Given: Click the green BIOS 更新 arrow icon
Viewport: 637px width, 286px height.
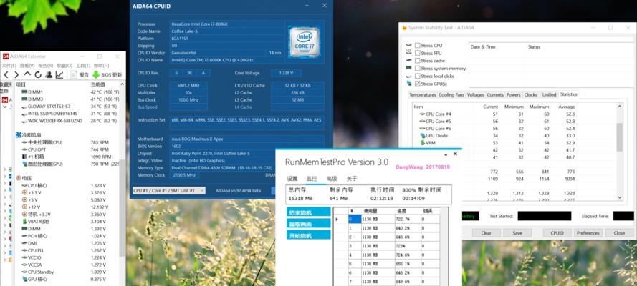Looking at the screenshot, I should pyautogui.click(x=96, y=74).
